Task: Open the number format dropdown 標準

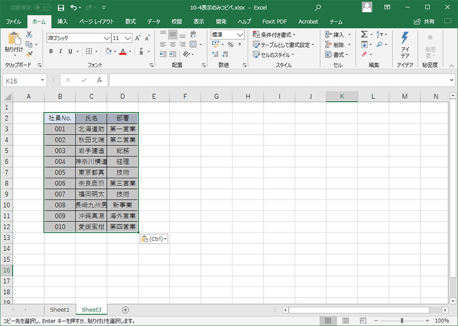Action: point(240,35)
